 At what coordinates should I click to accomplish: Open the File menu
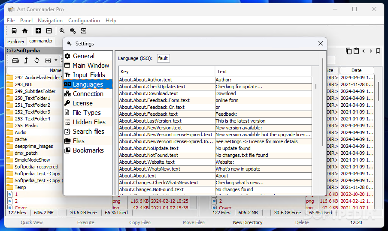[x=11, y=21]
